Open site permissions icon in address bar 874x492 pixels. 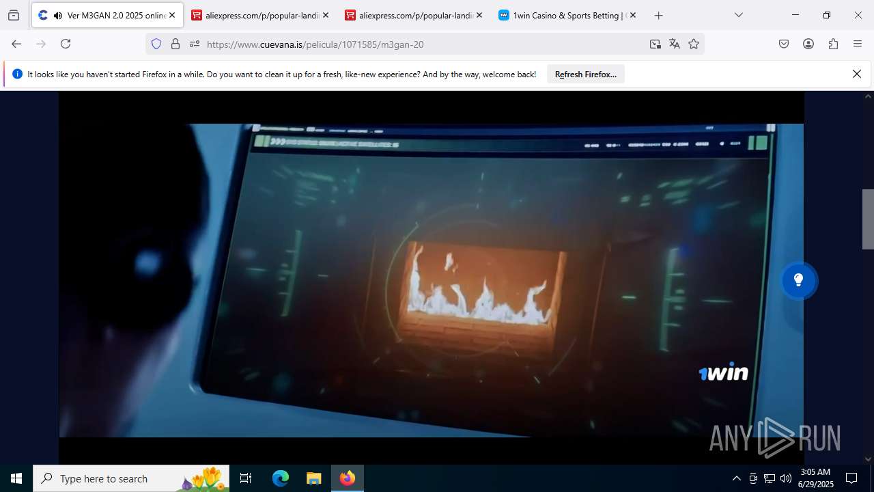click(195, 44)
